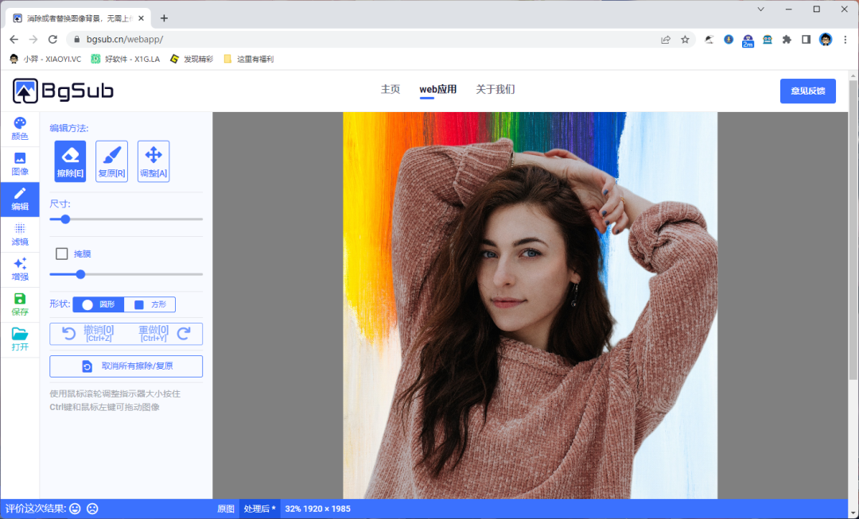Click the 撤销[0] undo button

pos(87,333)
